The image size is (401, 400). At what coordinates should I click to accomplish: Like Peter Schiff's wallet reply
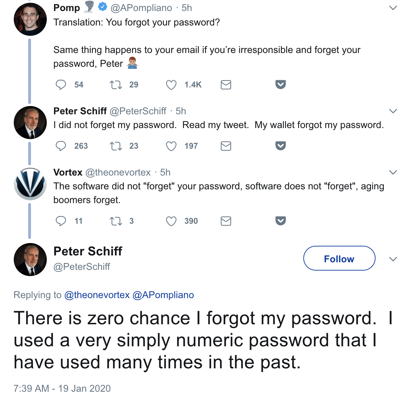pos(171,146)
